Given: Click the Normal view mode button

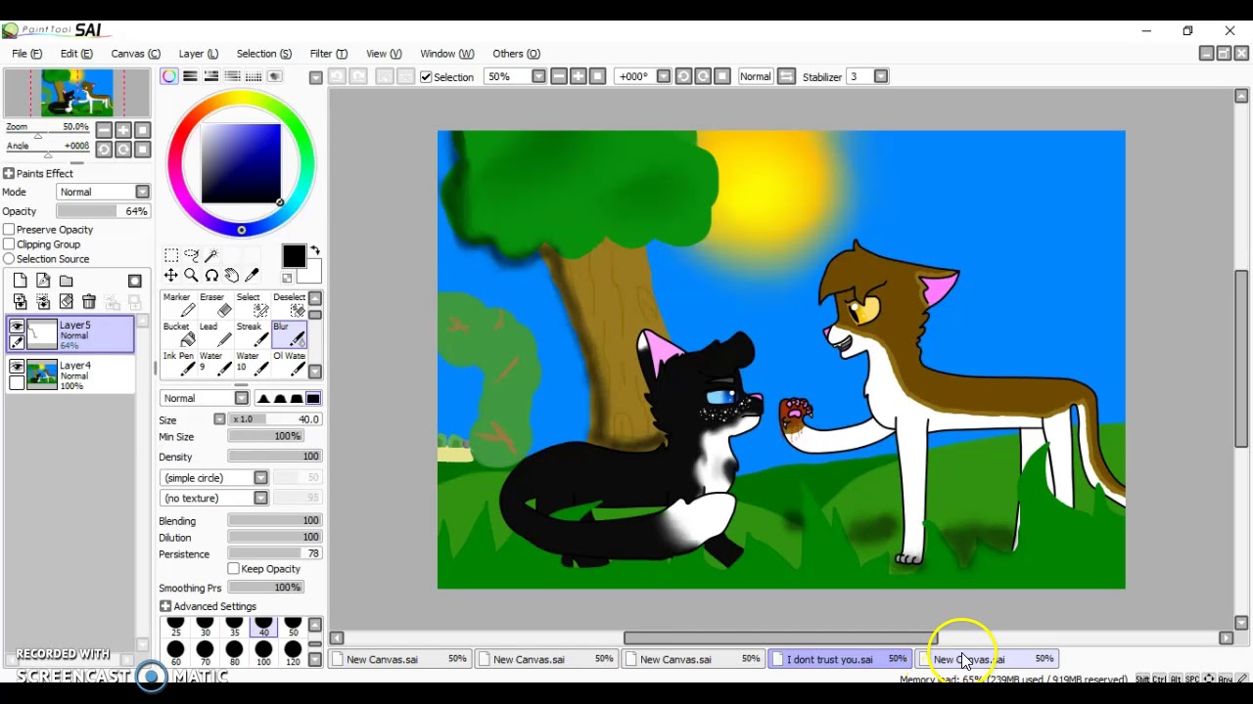Looking at the screenshot, I should [755, 76].
